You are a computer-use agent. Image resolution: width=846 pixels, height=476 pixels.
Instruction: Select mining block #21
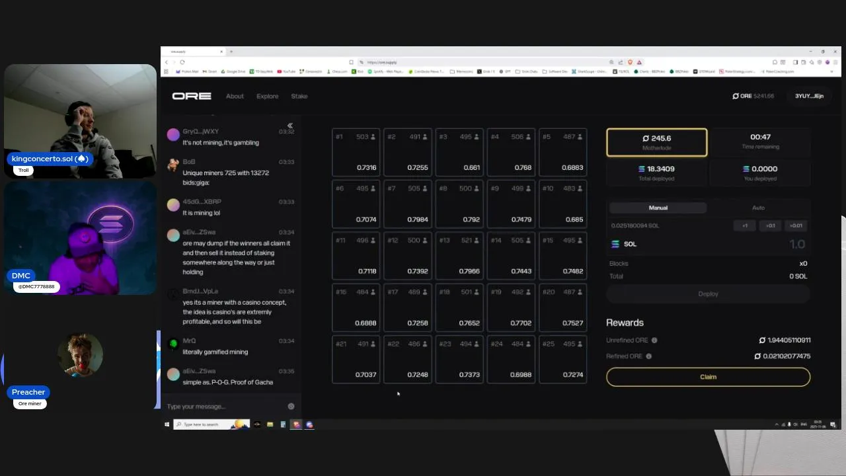pos(356,359)
